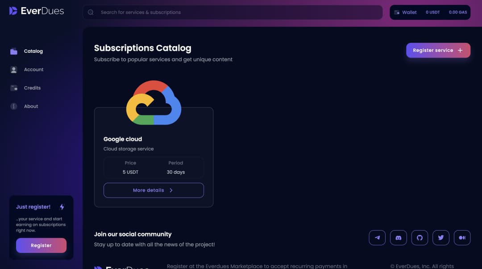Image resolution: width=482 pixels, height=269 pixels.
Task: Click the 0.00 GAS balance
Action: (458, 13)
